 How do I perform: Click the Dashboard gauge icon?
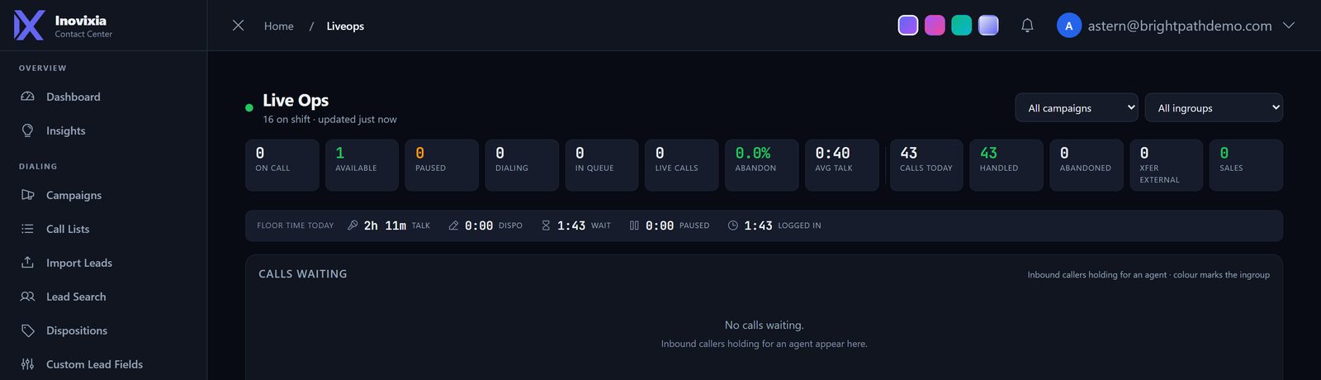[x=27, y=97]
